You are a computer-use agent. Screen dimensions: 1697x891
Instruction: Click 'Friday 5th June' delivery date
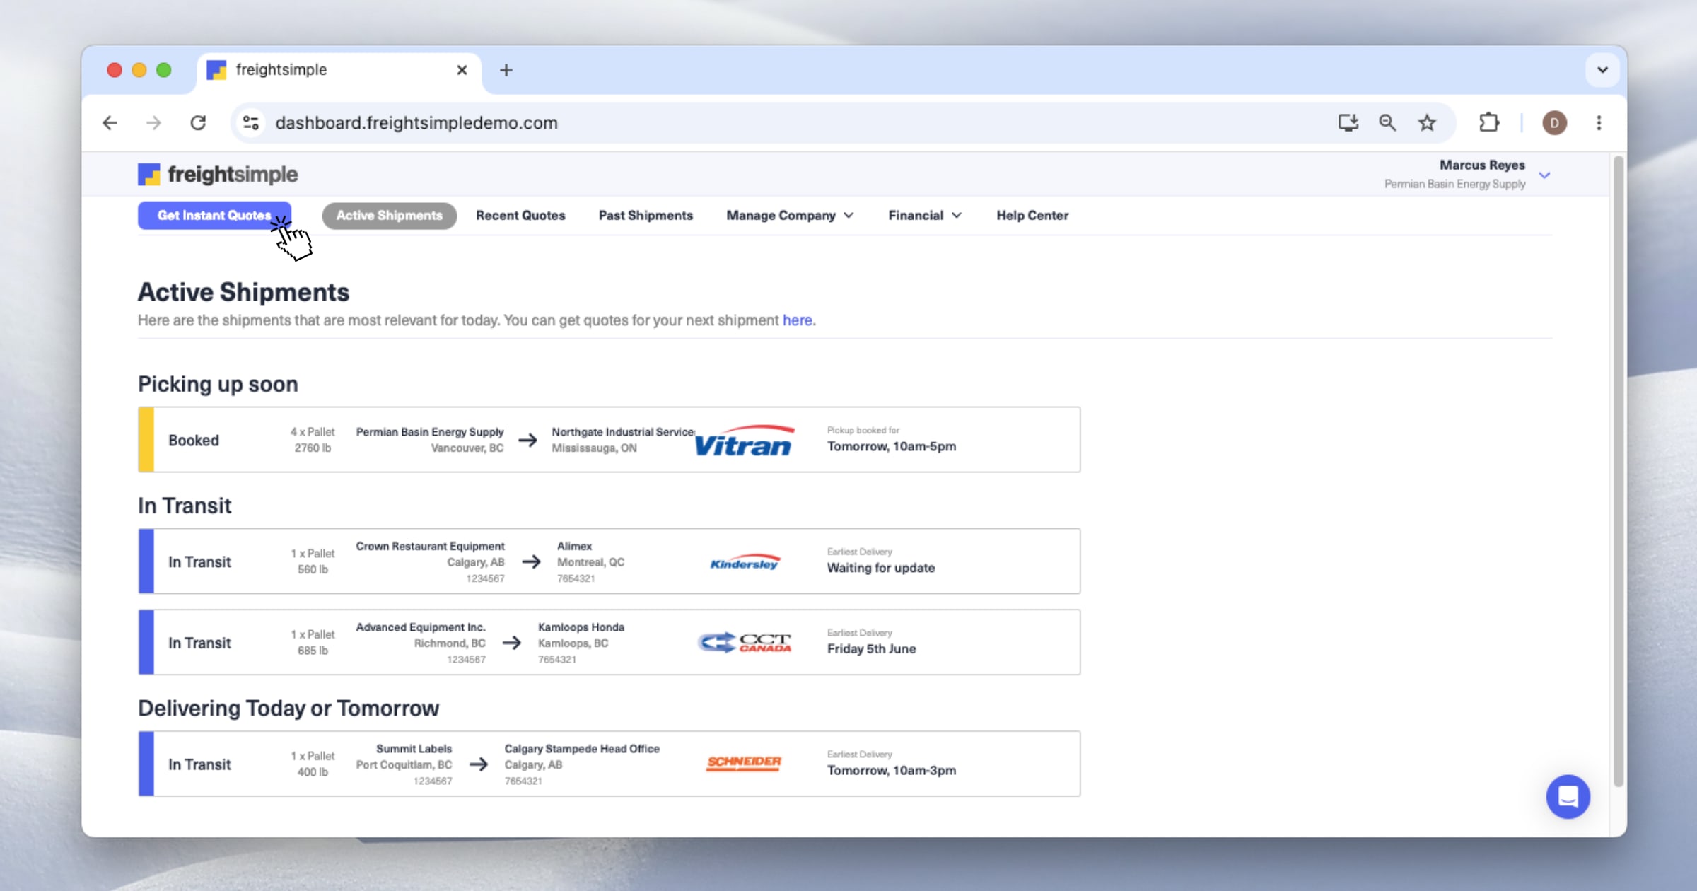pos(871,649)
